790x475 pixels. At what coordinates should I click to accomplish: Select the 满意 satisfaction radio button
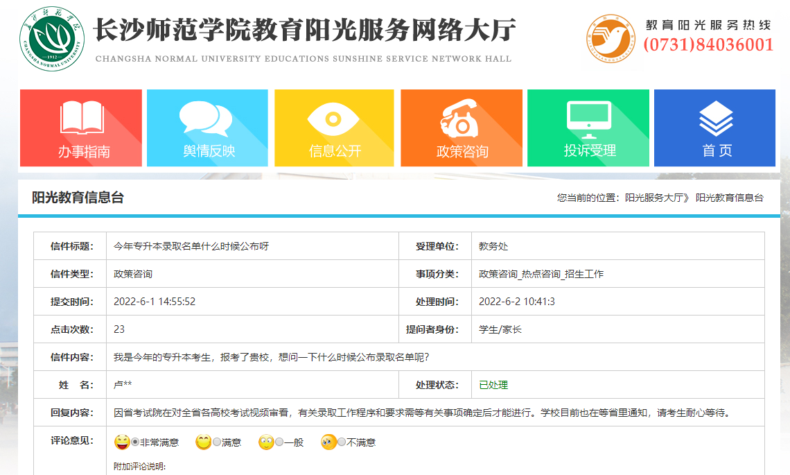point(216,441)
